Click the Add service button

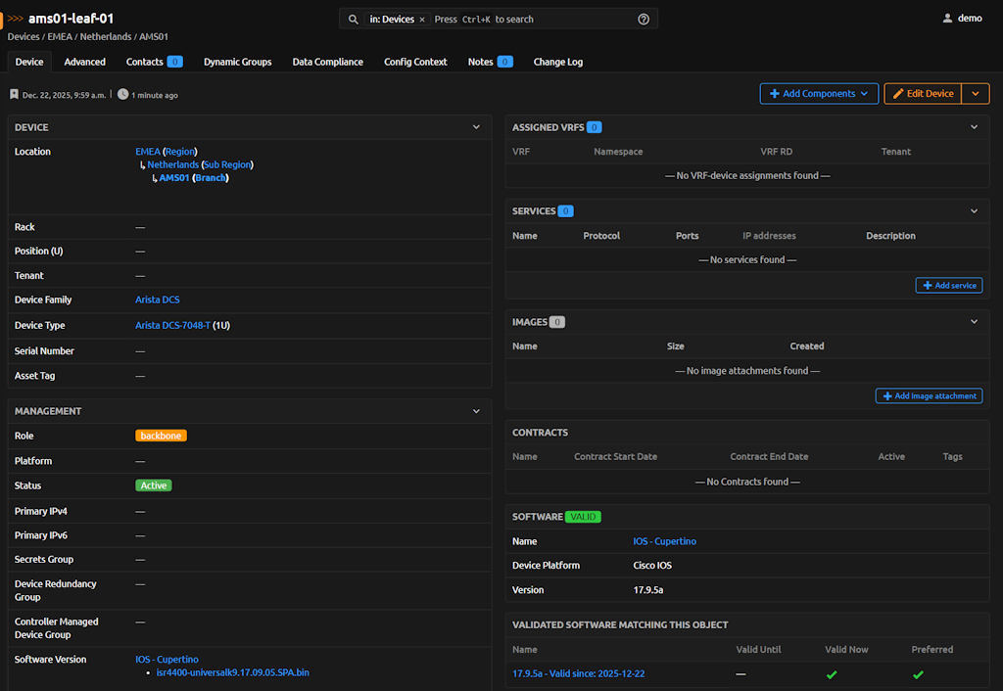tap(948, 286)
